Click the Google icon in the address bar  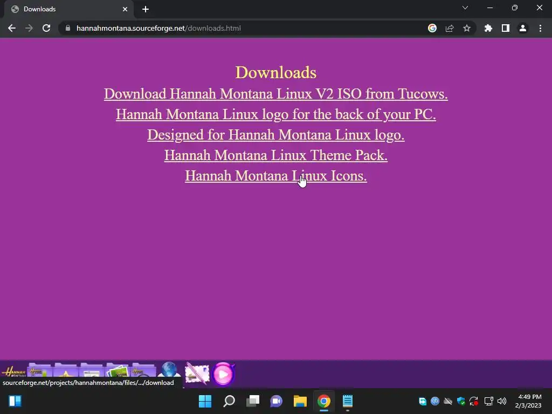point(432,28)
